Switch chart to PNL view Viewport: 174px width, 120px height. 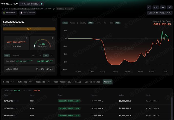91,23
